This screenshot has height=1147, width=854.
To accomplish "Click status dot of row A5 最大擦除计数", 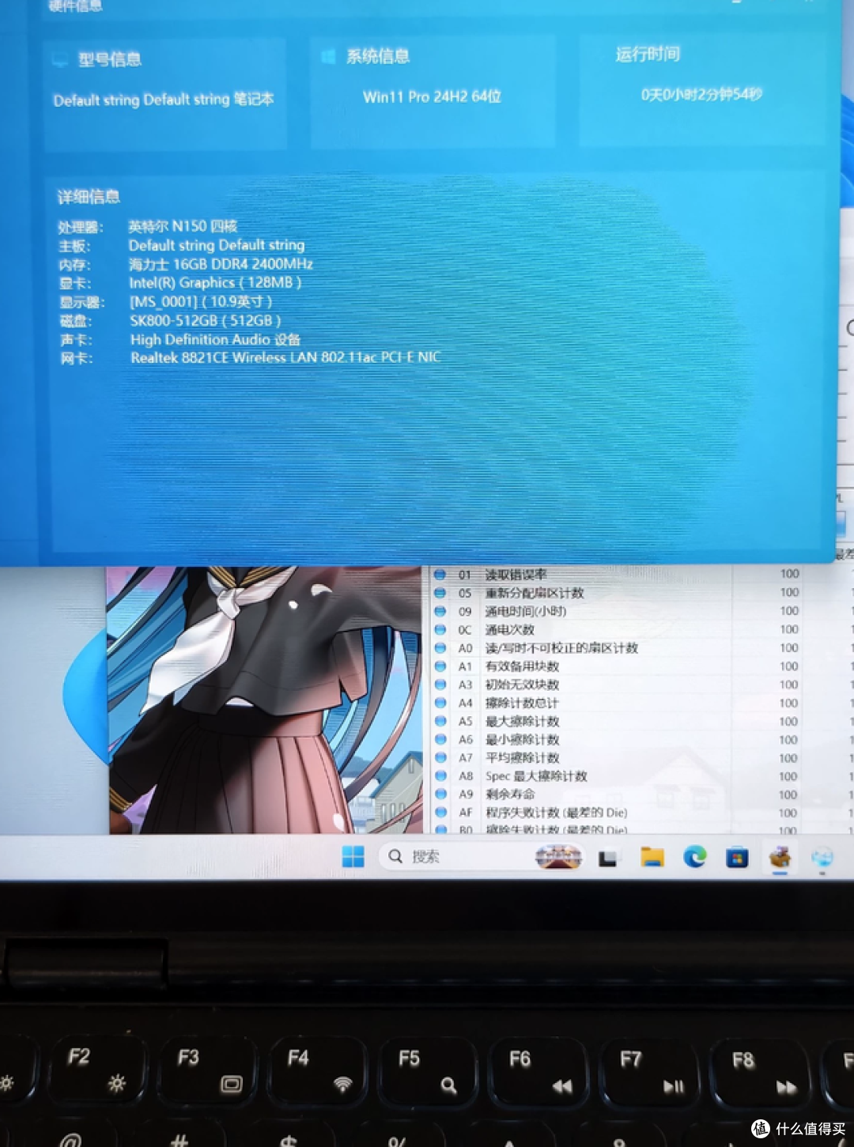I will tap(440, 721).
